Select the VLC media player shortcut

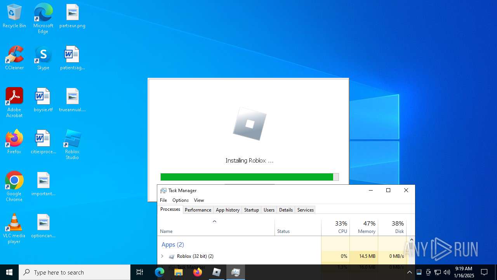14,229
